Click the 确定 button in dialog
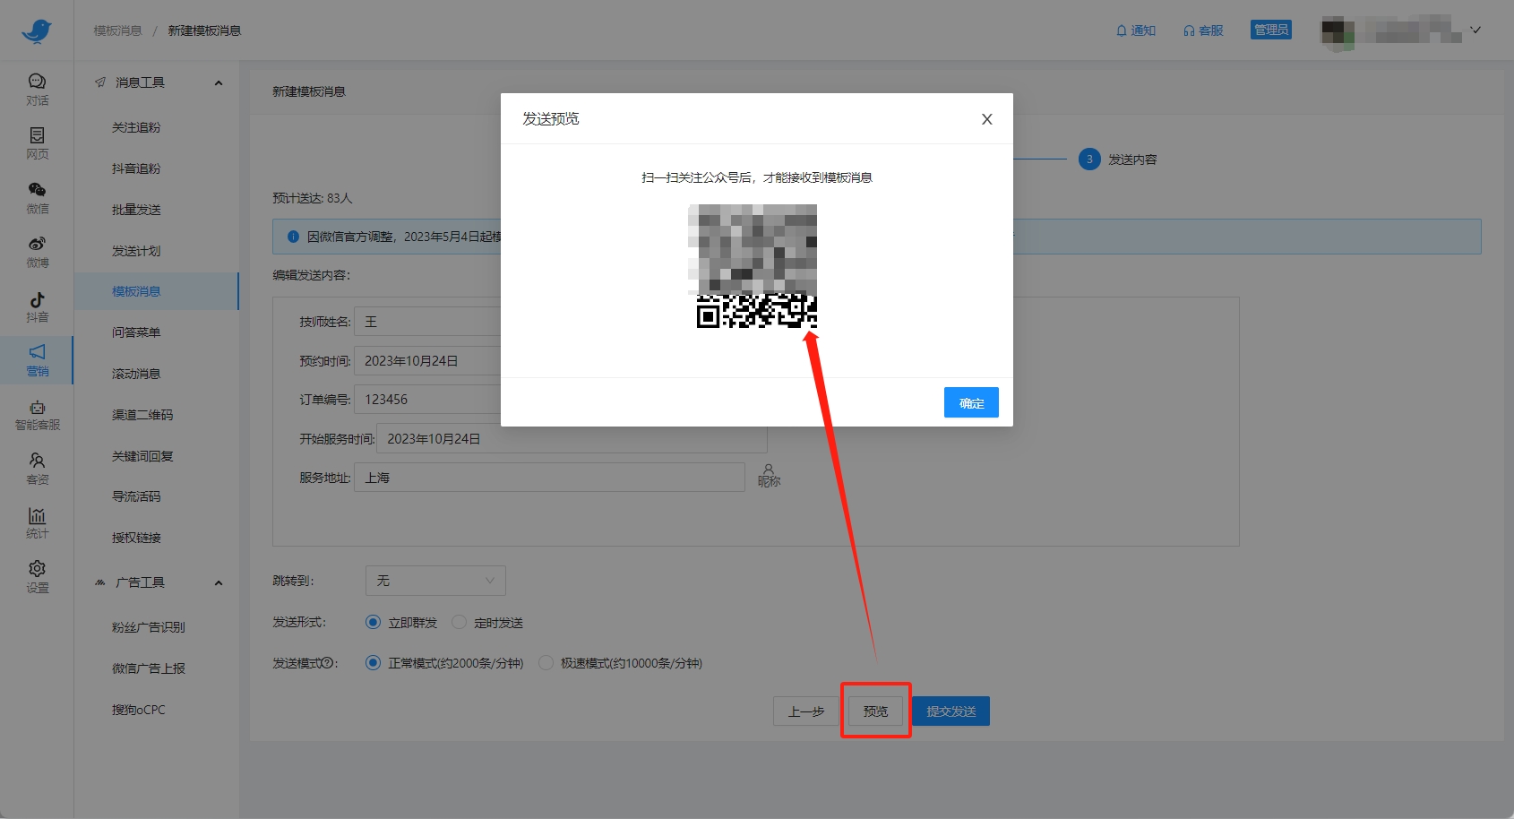The width and height of the screenshot is (1514, 819). (x=971, y=403)
